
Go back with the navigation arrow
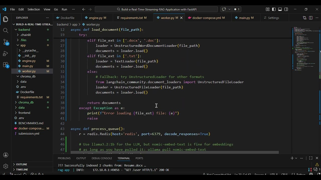(84, 9)
